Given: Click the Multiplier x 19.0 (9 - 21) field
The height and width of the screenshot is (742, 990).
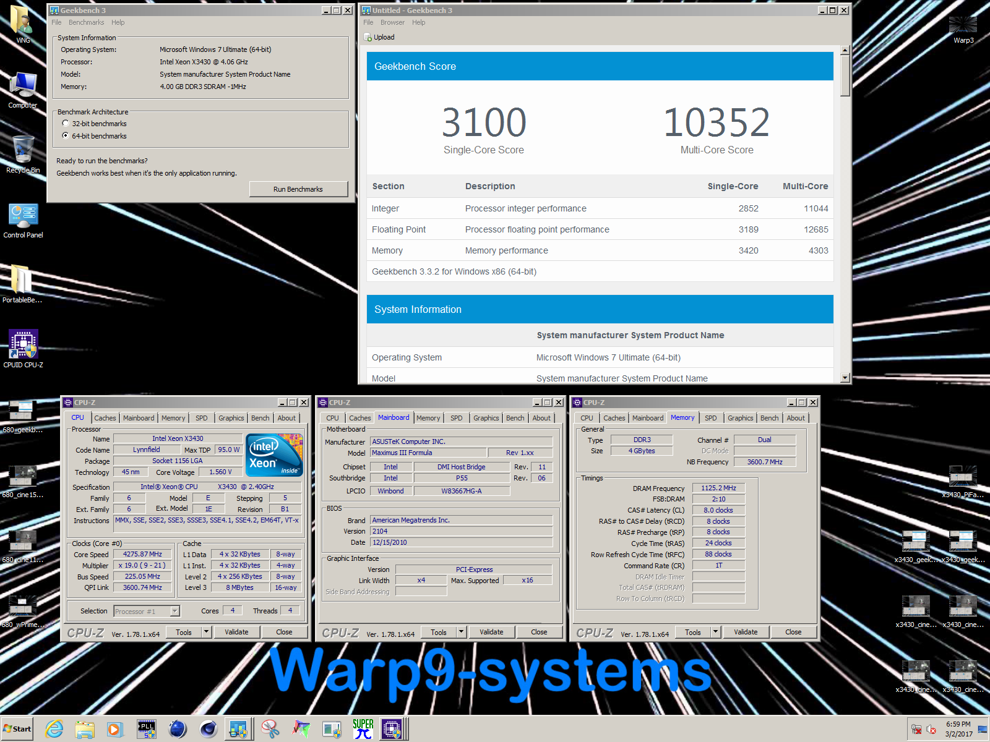Looking at the screenshot, I should (142, 565).
